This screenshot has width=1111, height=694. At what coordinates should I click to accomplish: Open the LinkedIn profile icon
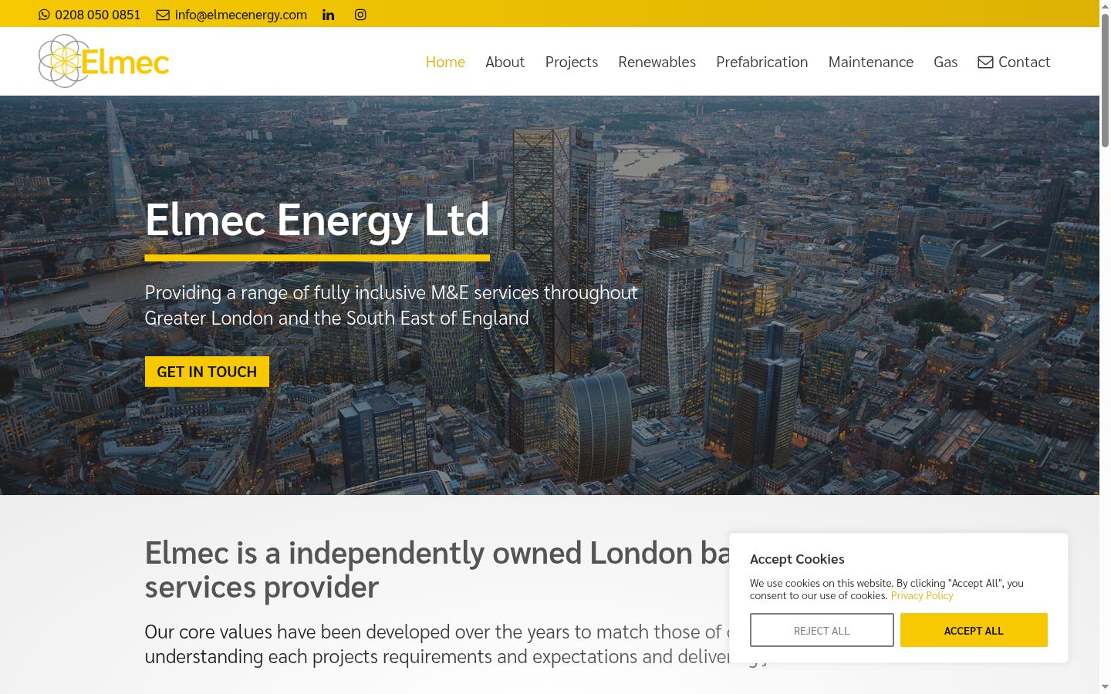329,15
